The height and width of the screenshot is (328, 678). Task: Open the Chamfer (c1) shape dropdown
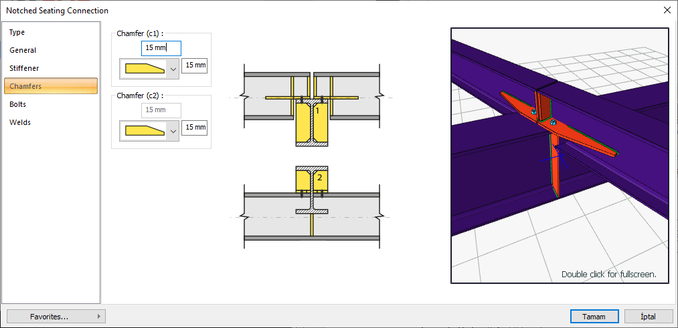(173, 68)
